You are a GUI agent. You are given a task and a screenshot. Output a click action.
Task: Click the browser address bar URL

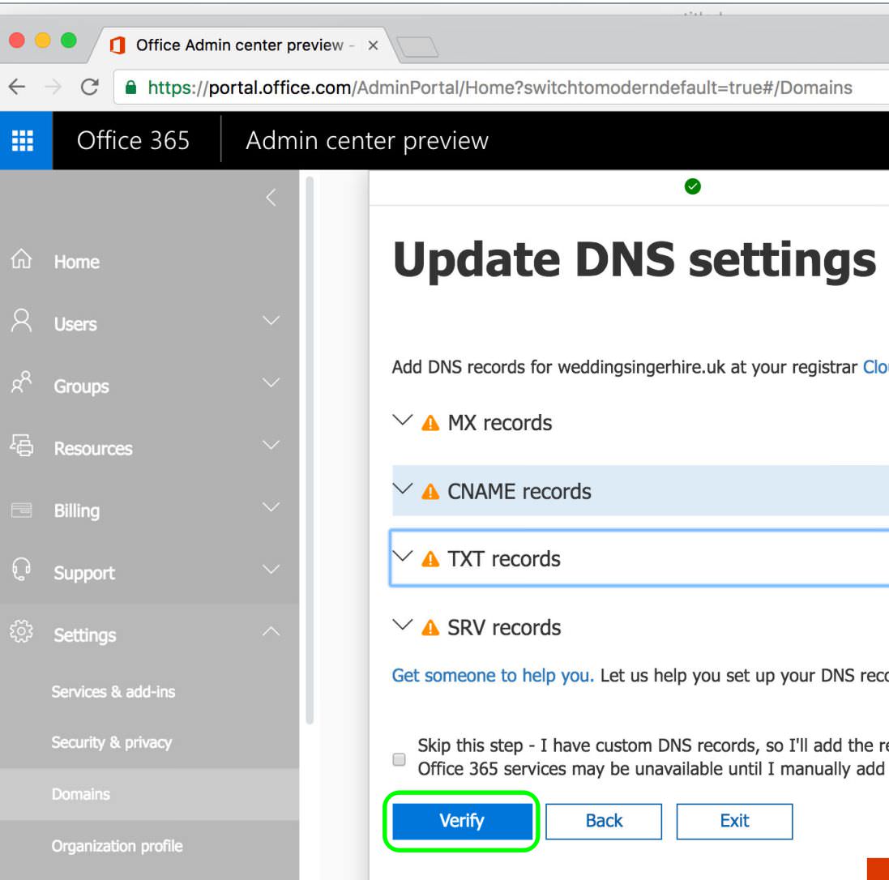tap(500, 88)
